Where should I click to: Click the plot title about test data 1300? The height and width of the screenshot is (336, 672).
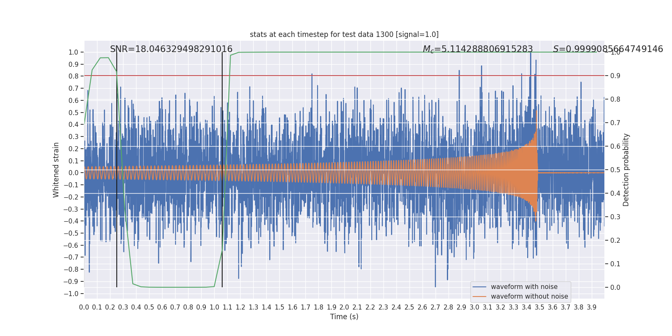pos(344,34)
